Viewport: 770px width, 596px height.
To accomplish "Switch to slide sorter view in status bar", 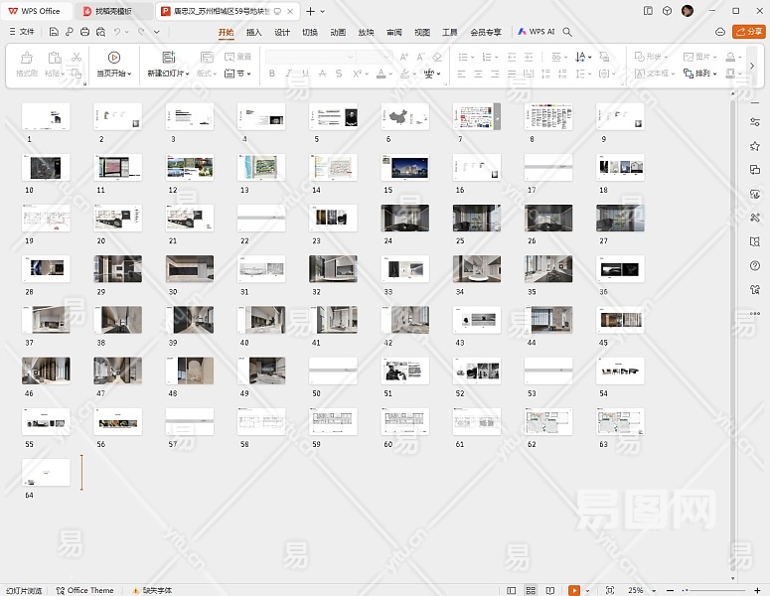I will (532, 590).
